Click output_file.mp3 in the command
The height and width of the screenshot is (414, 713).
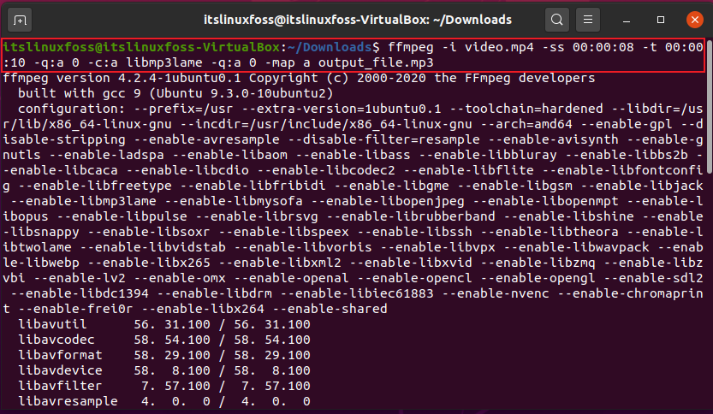(x=376, y=62)
